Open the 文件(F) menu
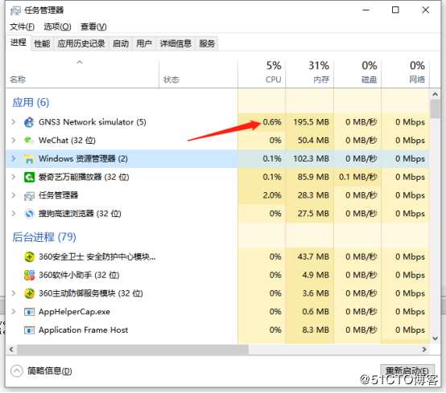This screenshot has height=393, width=446. (23, 27)
